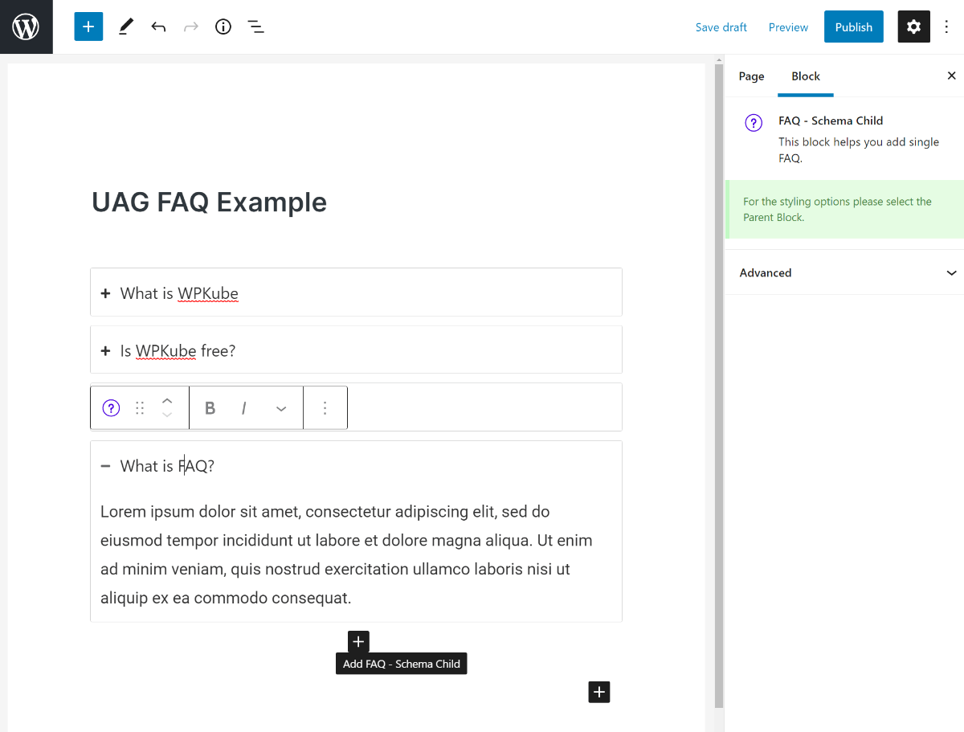The width and height of the screenshot is (964, 732).
Task: Open the editor settings gear
Action: 913,27
